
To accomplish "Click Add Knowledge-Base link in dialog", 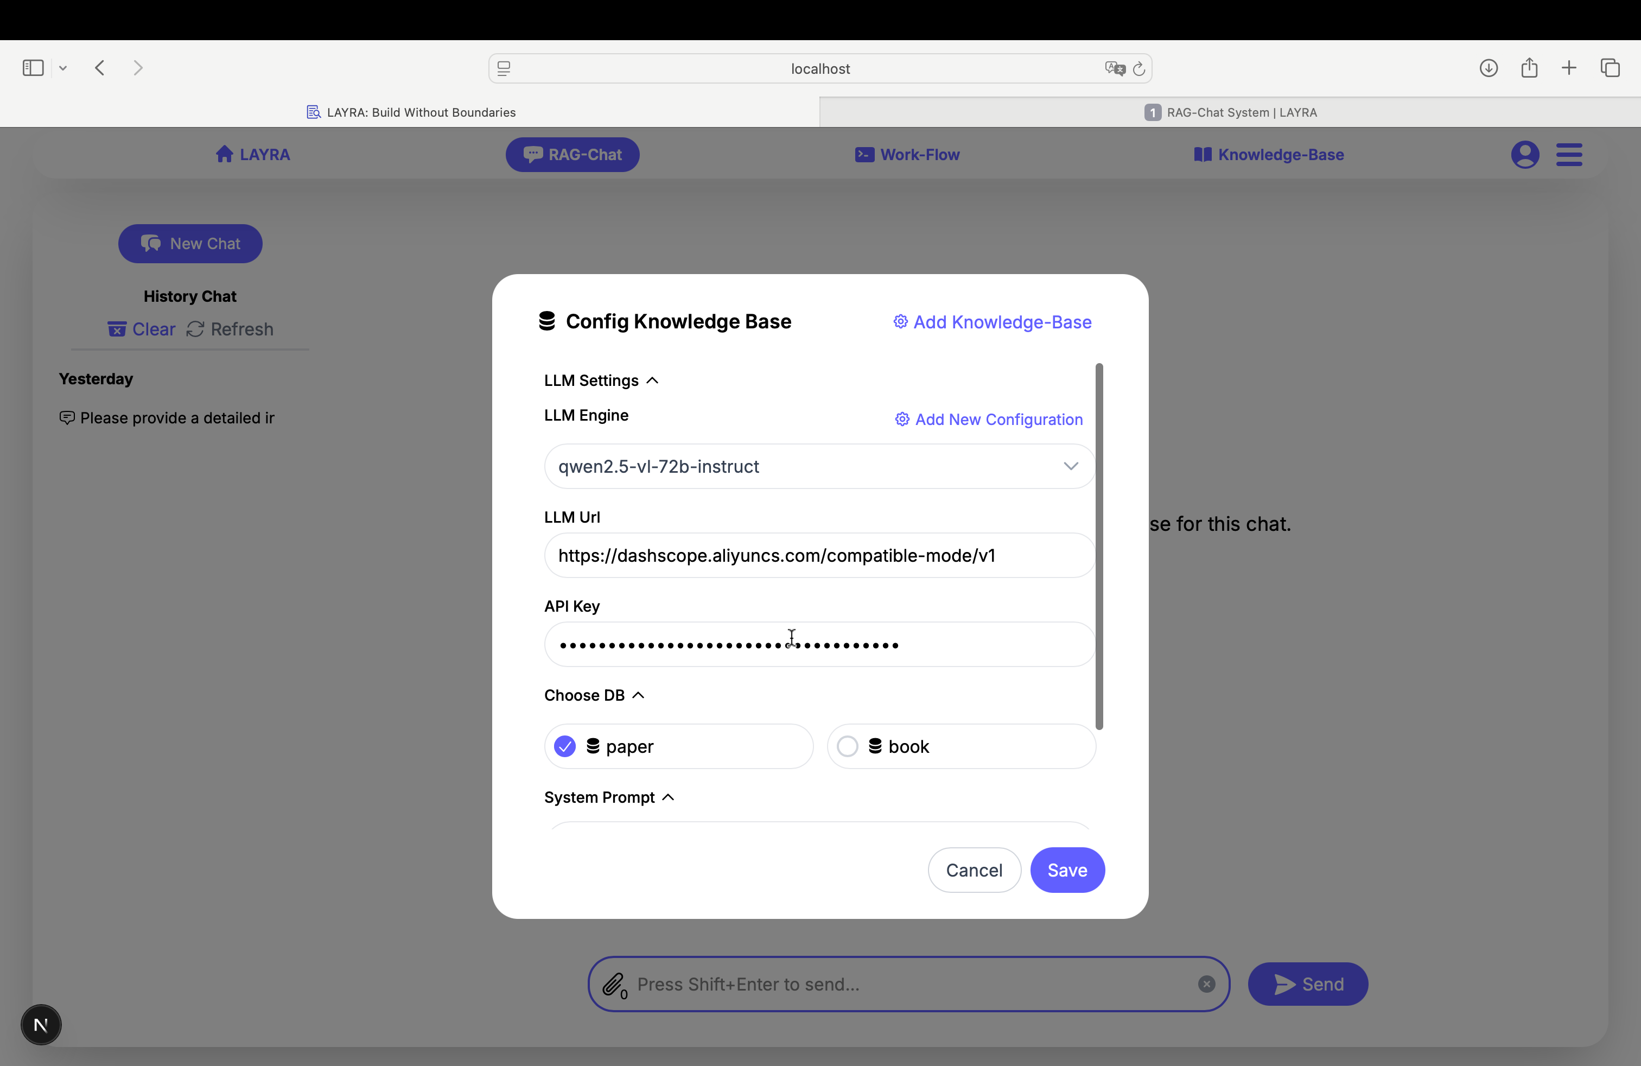I will [x=992, y=322].
